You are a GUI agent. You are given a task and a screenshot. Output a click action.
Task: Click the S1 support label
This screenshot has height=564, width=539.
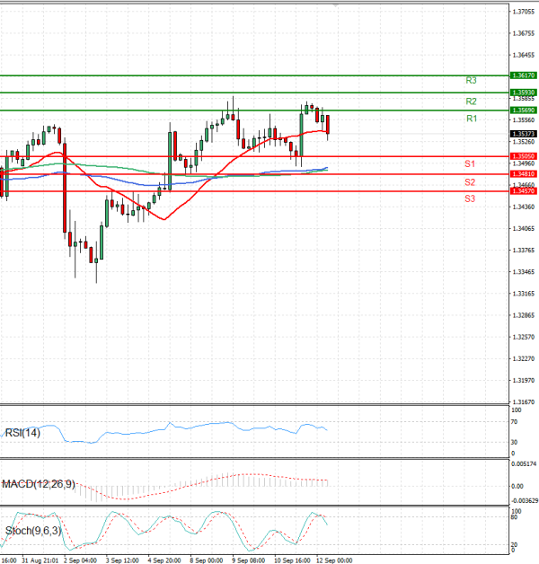(470, 164)
